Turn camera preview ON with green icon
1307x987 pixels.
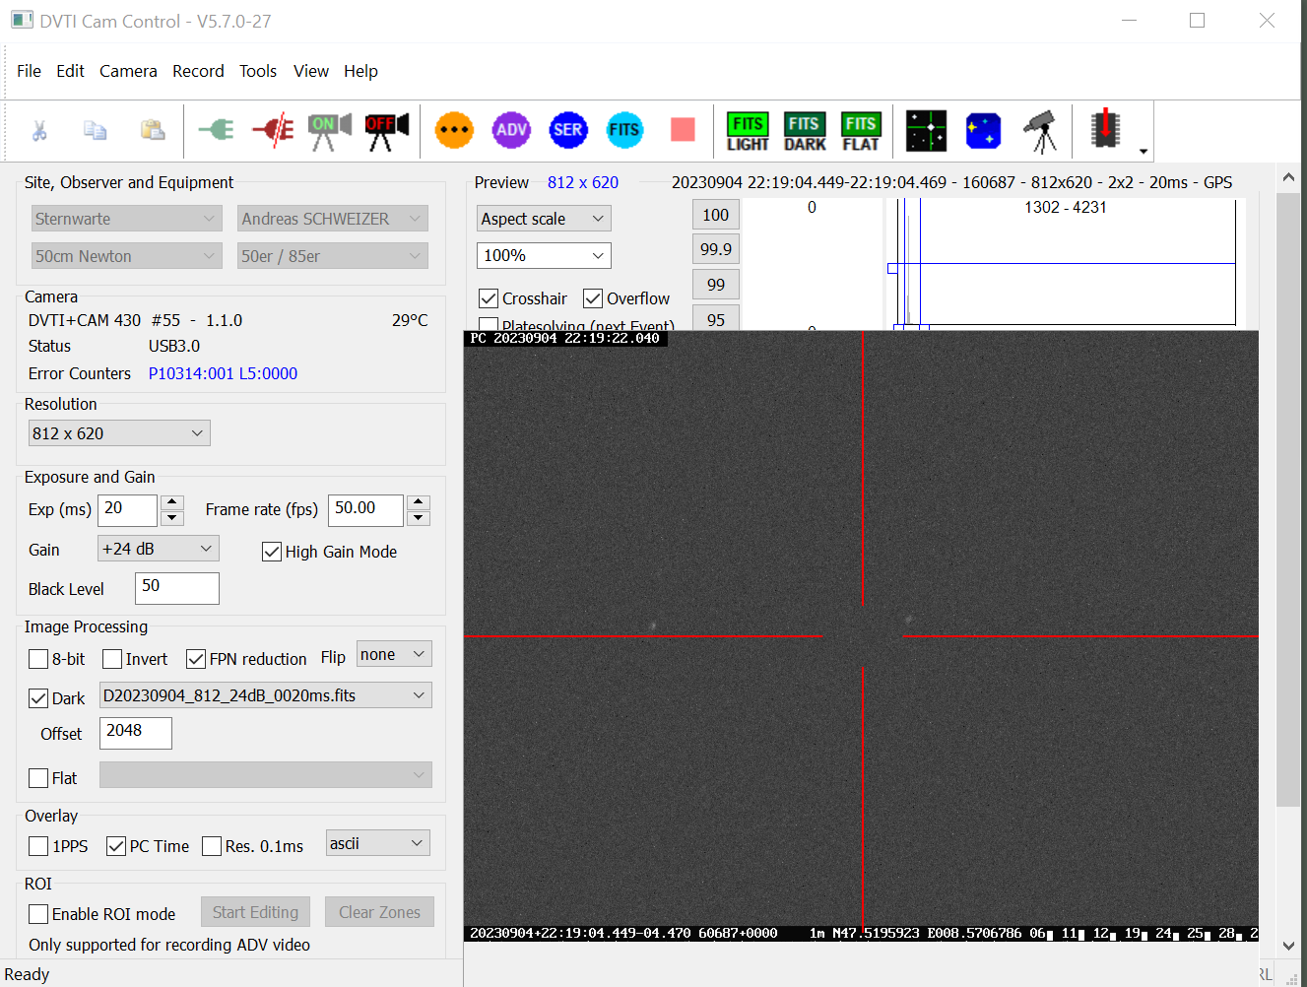pos(329,130)
